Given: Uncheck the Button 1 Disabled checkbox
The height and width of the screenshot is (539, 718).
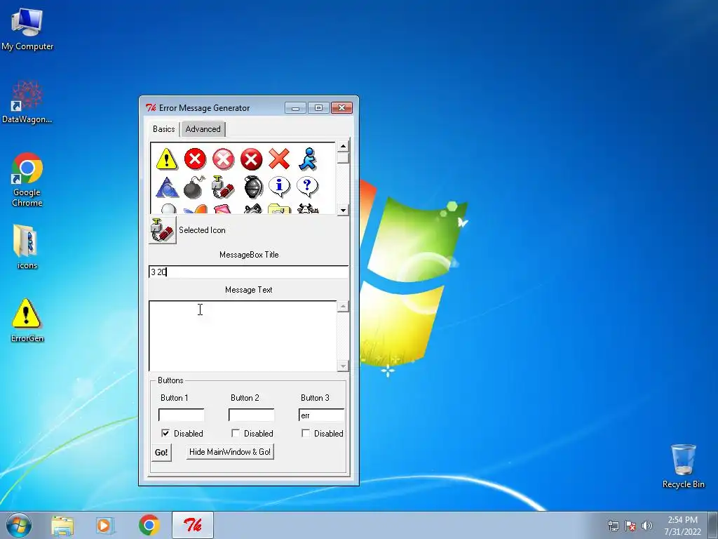Looking at the screenshot, I should 165,433.
